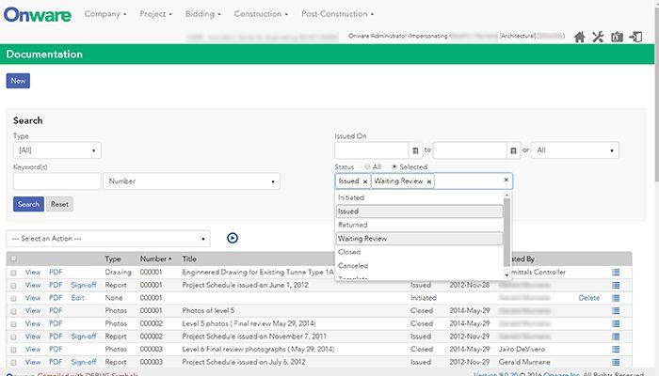Select the Selected status radio button

[394, 167]
